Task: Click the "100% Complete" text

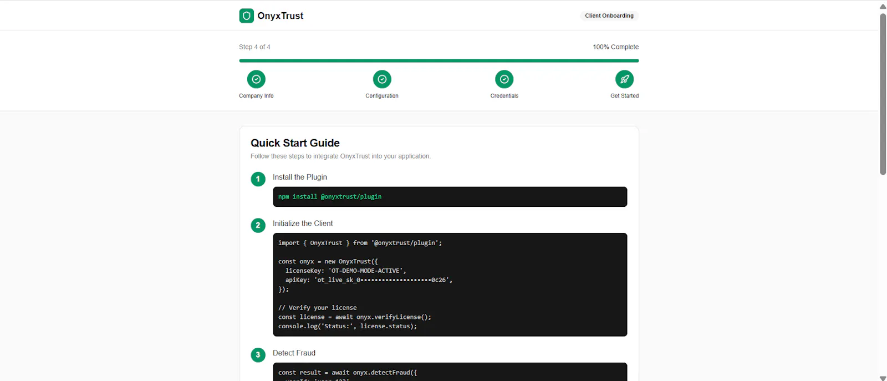Action: click(x=616, y=47)
